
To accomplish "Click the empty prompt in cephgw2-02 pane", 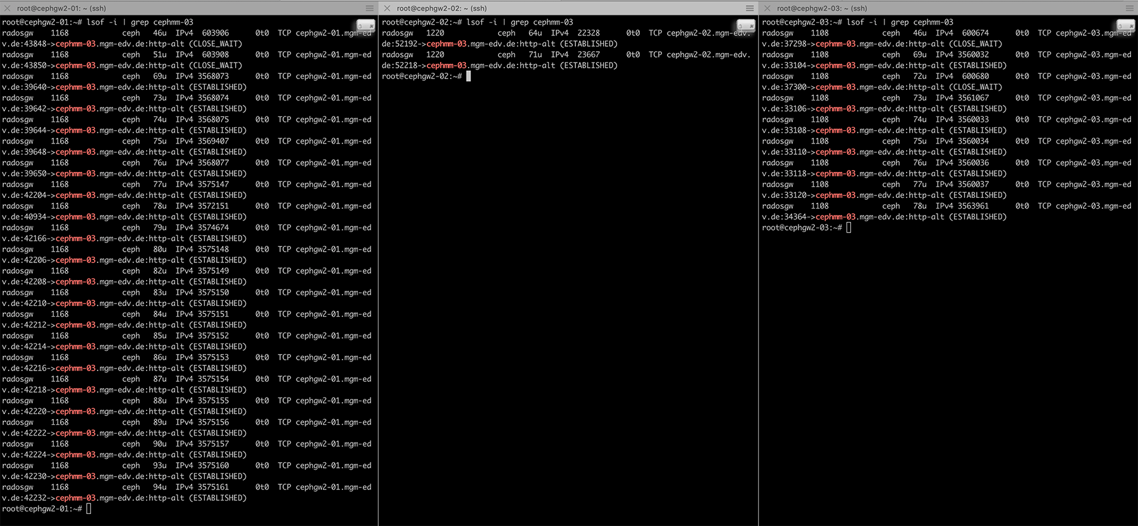I will tap(426, 76).
